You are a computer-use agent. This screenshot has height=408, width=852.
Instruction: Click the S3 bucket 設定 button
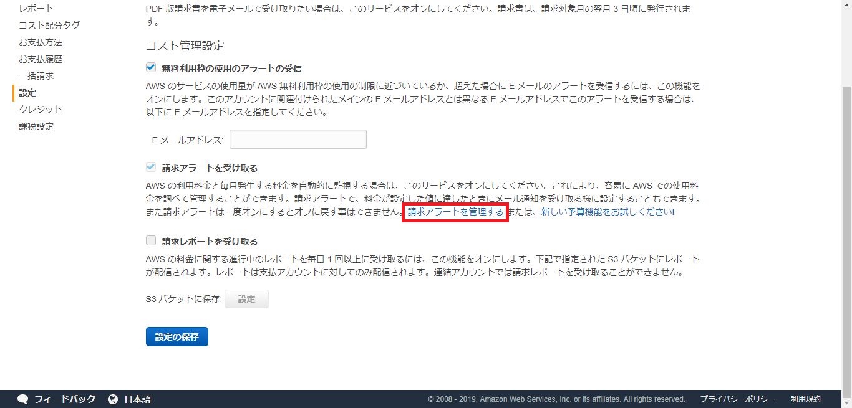[x=246, y=299]
